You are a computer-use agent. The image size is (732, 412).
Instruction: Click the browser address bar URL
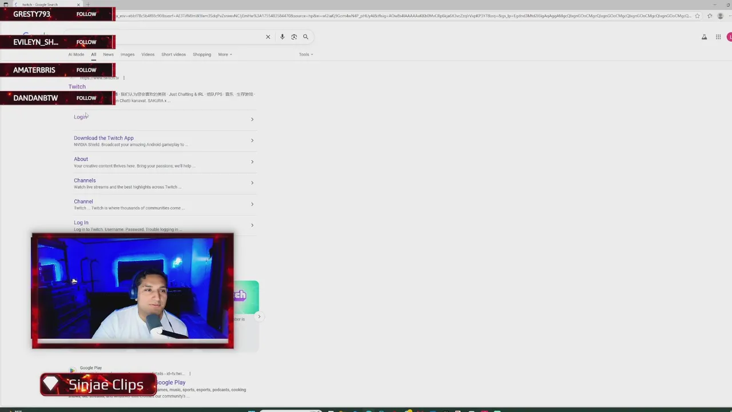click(x=403, y=16)
